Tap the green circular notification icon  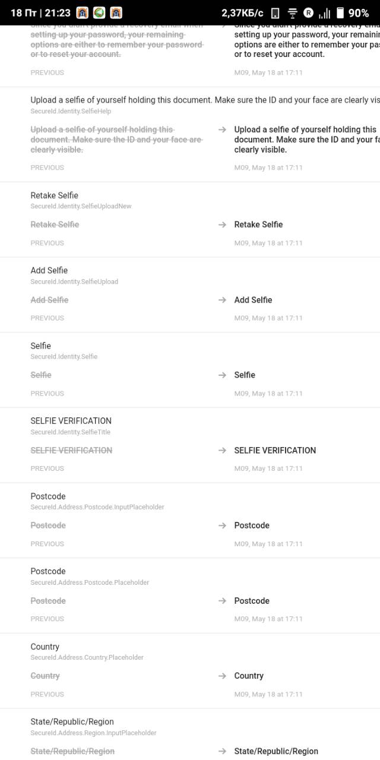99,13
